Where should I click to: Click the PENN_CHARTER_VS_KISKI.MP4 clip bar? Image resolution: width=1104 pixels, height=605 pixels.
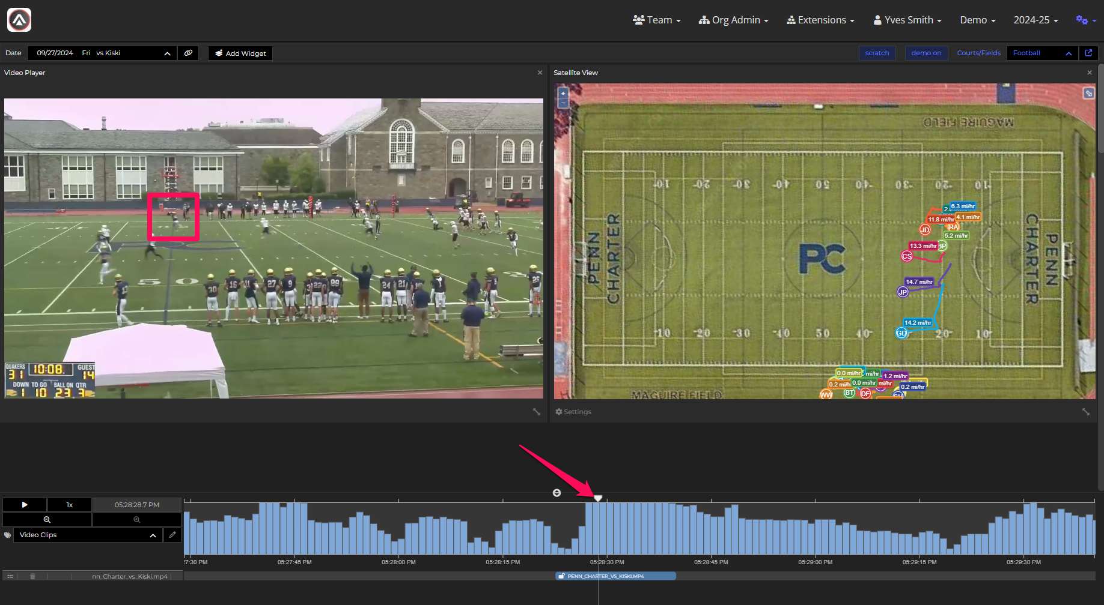[x=615, y=576]
